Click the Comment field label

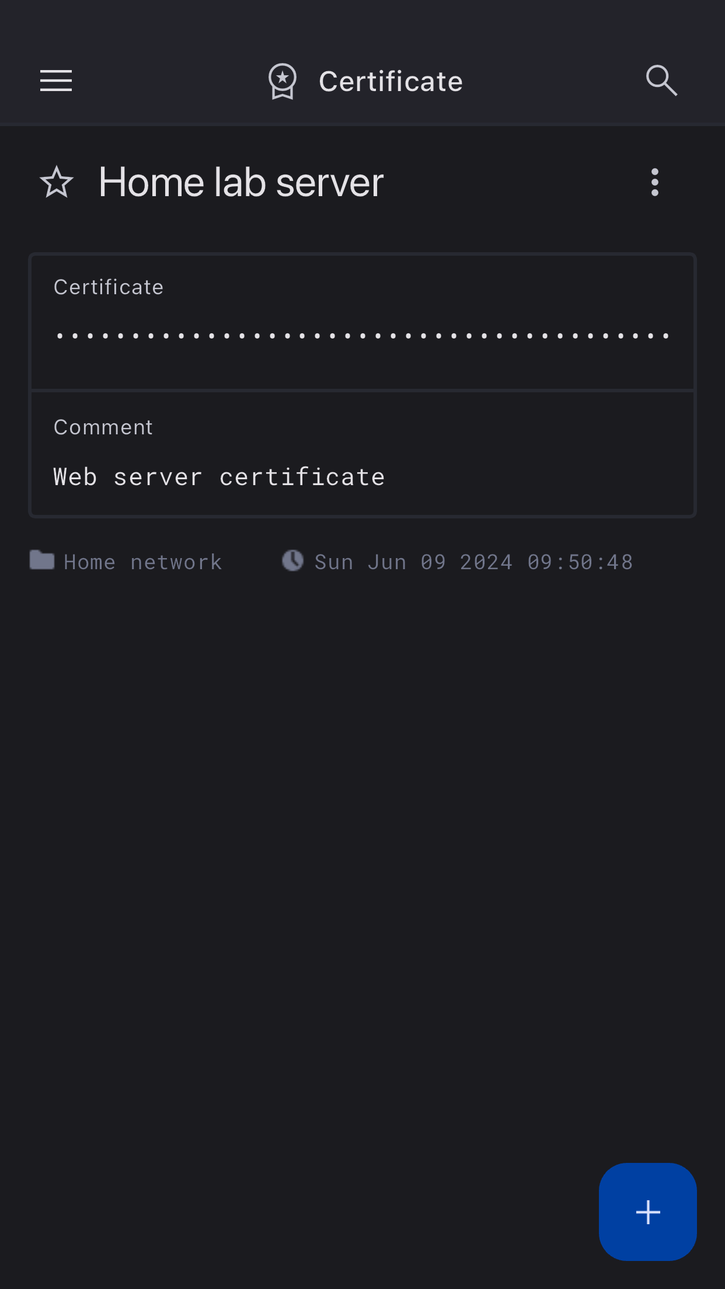click(103, 427)
